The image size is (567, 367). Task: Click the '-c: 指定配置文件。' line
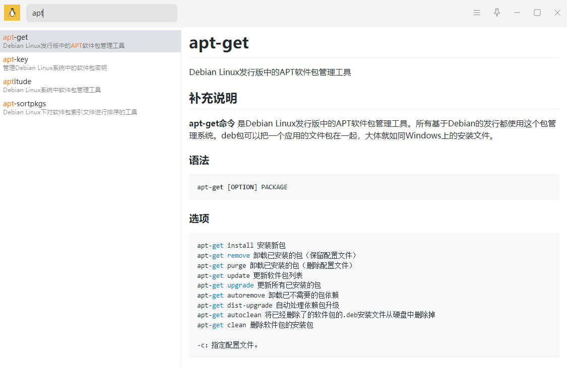click(228, 345)
